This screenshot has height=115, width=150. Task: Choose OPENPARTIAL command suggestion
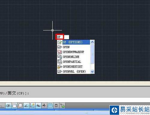[73, 62]
